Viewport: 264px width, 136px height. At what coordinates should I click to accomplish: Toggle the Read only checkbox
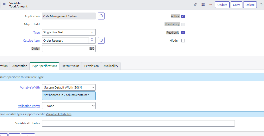click(183, 33)
